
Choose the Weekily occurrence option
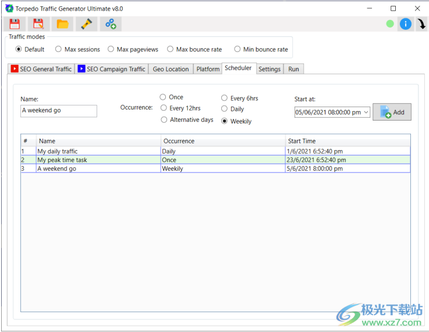236,121
